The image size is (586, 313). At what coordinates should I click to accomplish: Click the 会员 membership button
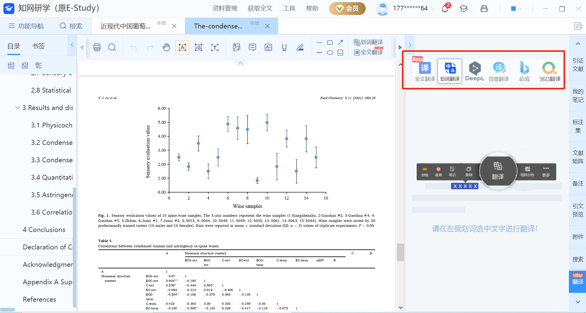pyautogui.click(x=347, y=9)
